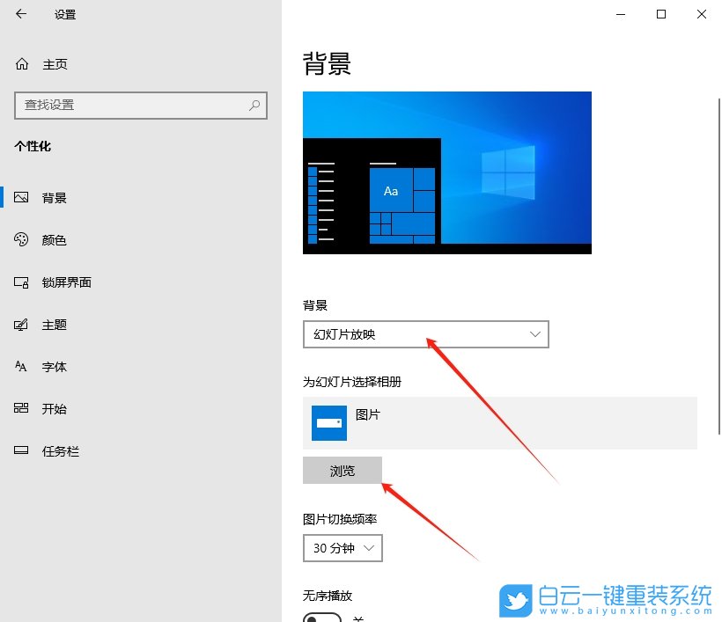Screen dimensions: 722x622
Task: Click the search magnifier in 查找设置
Action: click(x=254, y=106)
